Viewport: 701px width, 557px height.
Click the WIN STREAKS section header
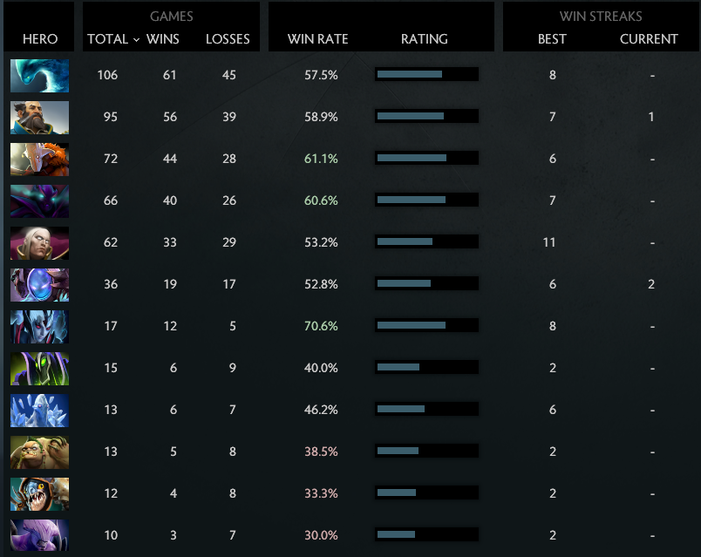tap(602, 16)
